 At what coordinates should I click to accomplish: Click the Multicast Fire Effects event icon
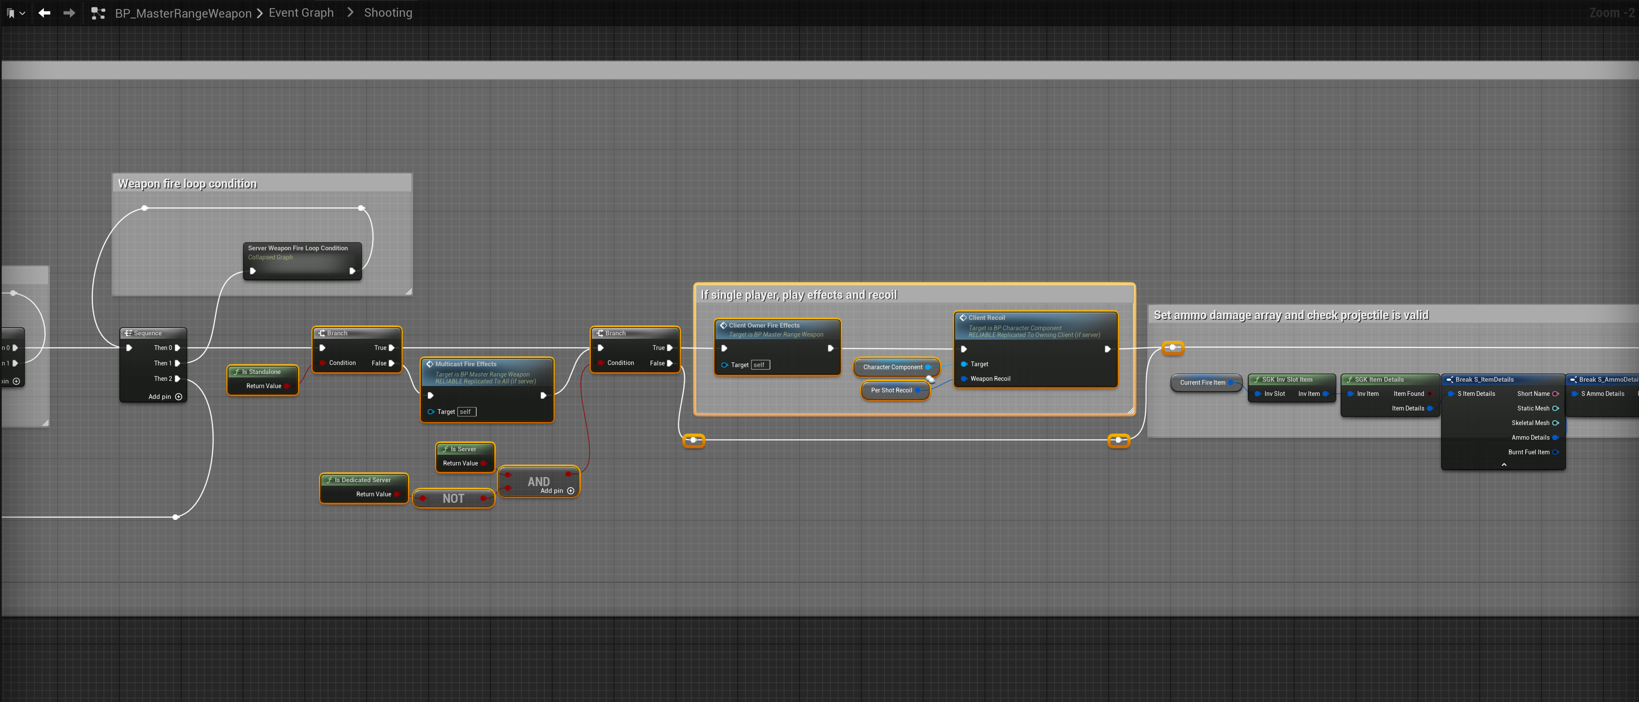(429, 364)
